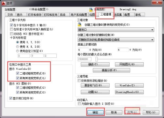This screenshot has width=164, height=118.
Task: Open the 随视口 visual style dropdown
Action: coord(116,30)
